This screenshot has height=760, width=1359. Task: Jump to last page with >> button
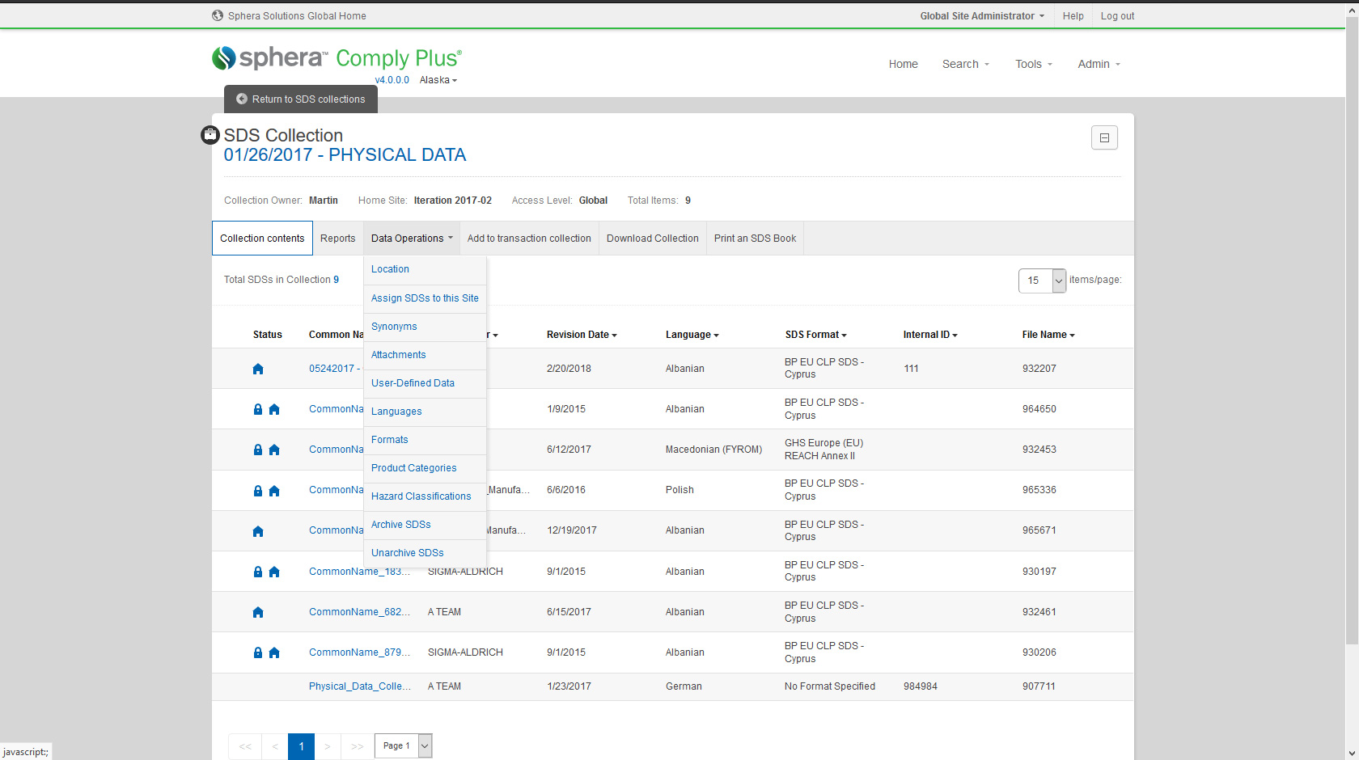tap(357, 746)
